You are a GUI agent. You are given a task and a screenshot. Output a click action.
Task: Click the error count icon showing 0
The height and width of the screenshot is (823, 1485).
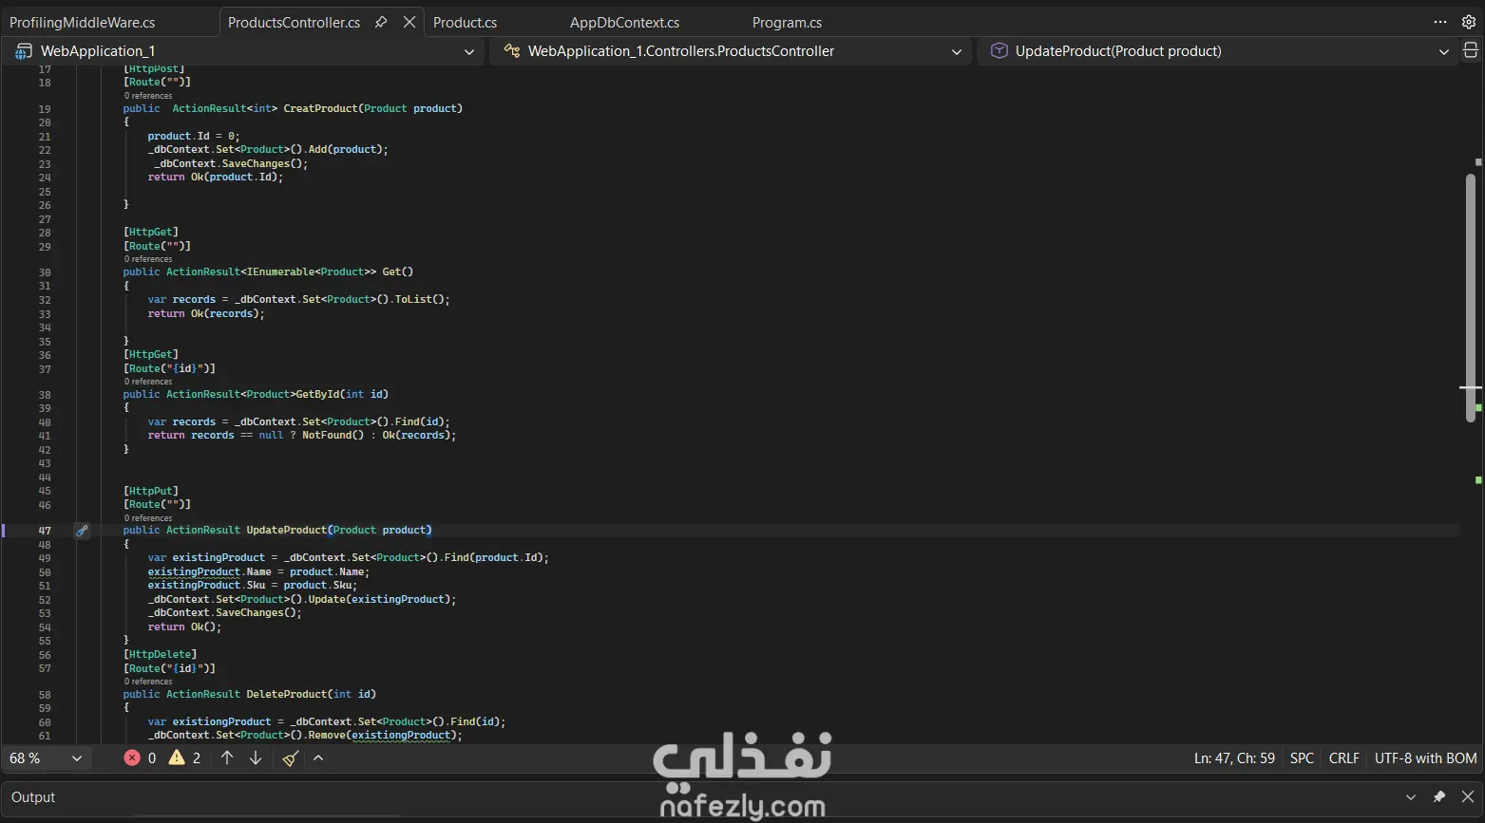point(132,758)
